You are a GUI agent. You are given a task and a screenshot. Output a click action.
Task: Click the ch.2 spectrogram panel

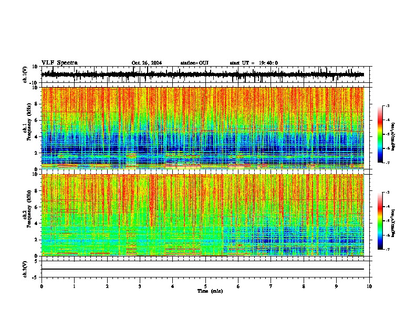pyautogui.click(x=202, y=215)
